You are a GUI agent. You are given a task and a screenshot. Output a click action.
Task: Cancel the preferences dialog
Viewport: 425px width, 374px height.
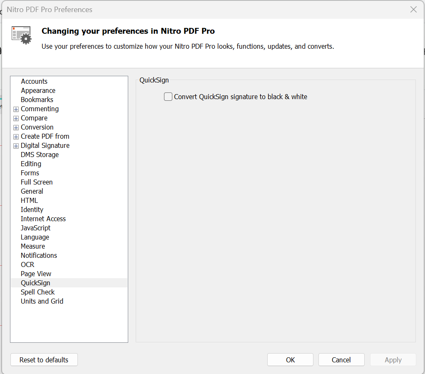pos(341,359)
